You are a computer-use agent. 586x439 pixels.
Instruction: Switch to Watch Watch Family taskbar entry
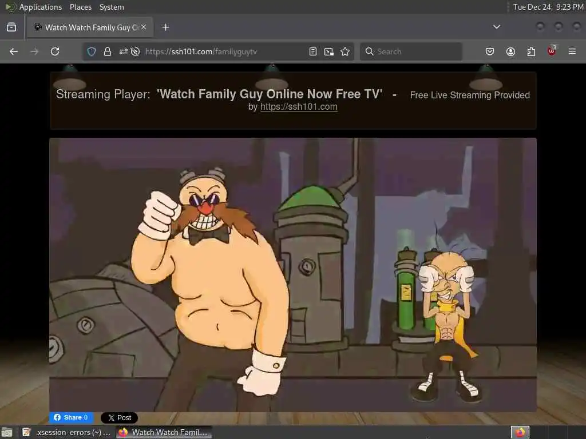[164, 432]
